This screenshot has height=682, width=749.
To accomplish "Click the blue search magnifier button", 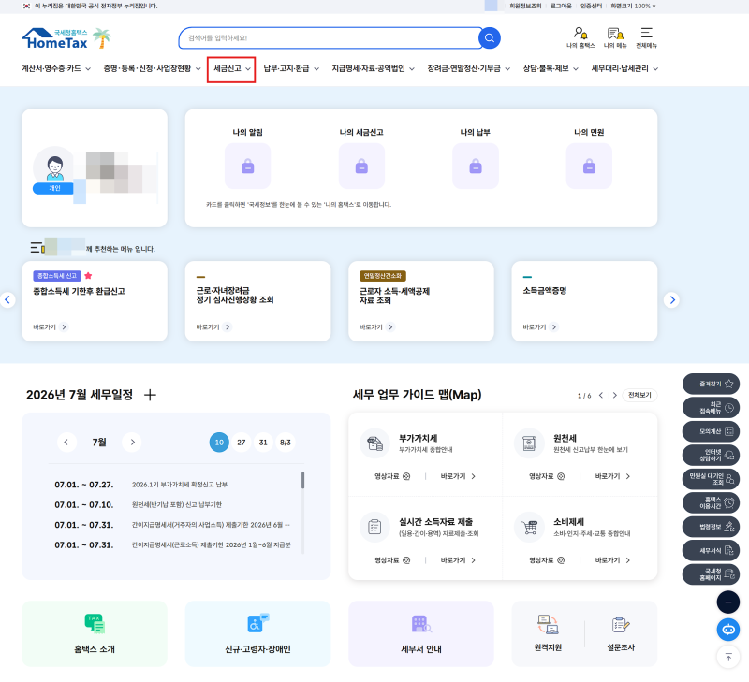I will click(489, 37).
